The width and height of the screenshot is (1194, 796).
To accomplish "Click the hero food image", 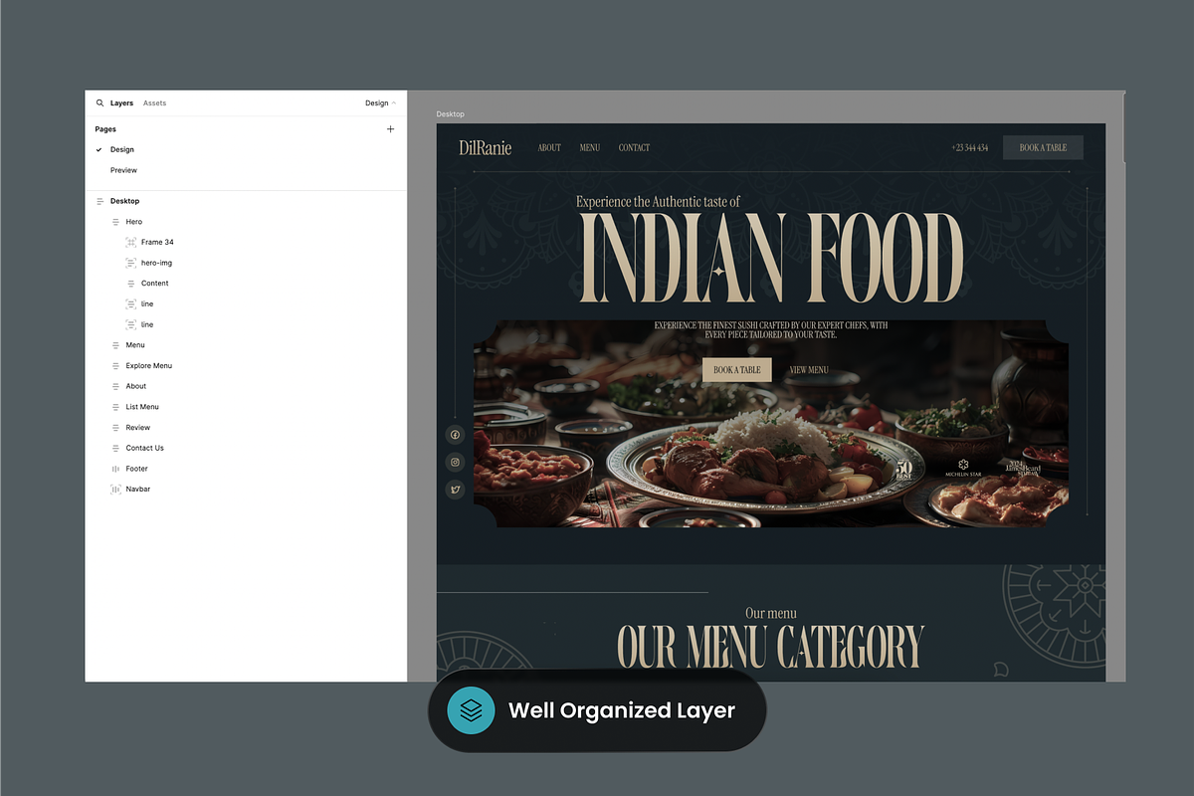I will click(771, 424).
